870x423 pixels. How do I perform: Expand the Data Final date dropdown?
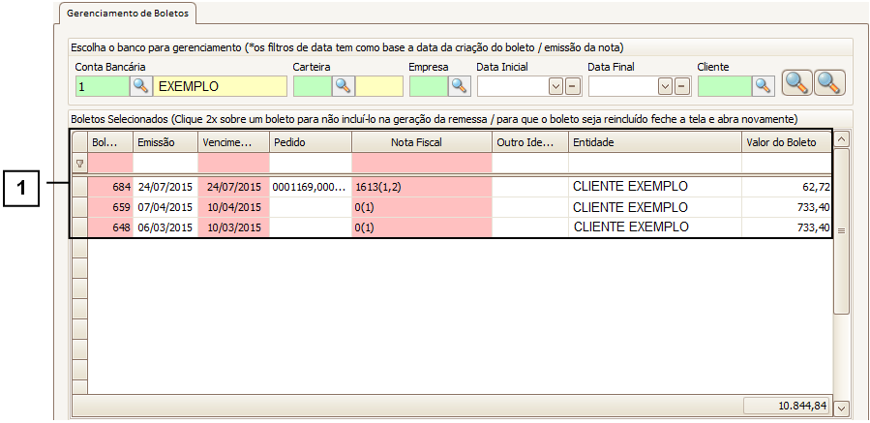[x=666, y=86]
